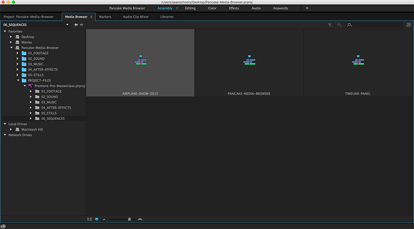414x229 pixels.
Task: Switch to the Keywords workspace
Action: point(281,8)
